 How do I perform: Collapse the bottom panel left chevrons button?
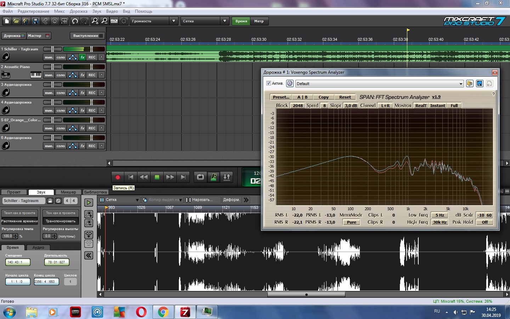(89, 255)
